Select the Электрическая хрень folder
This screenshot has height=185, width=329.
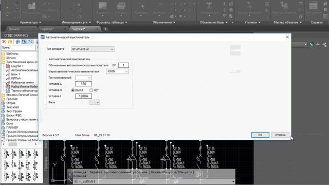click(22, 62)
